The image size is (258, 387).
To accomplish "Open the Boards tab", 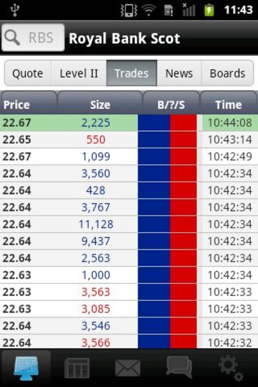I will click(x=228, y=74).
